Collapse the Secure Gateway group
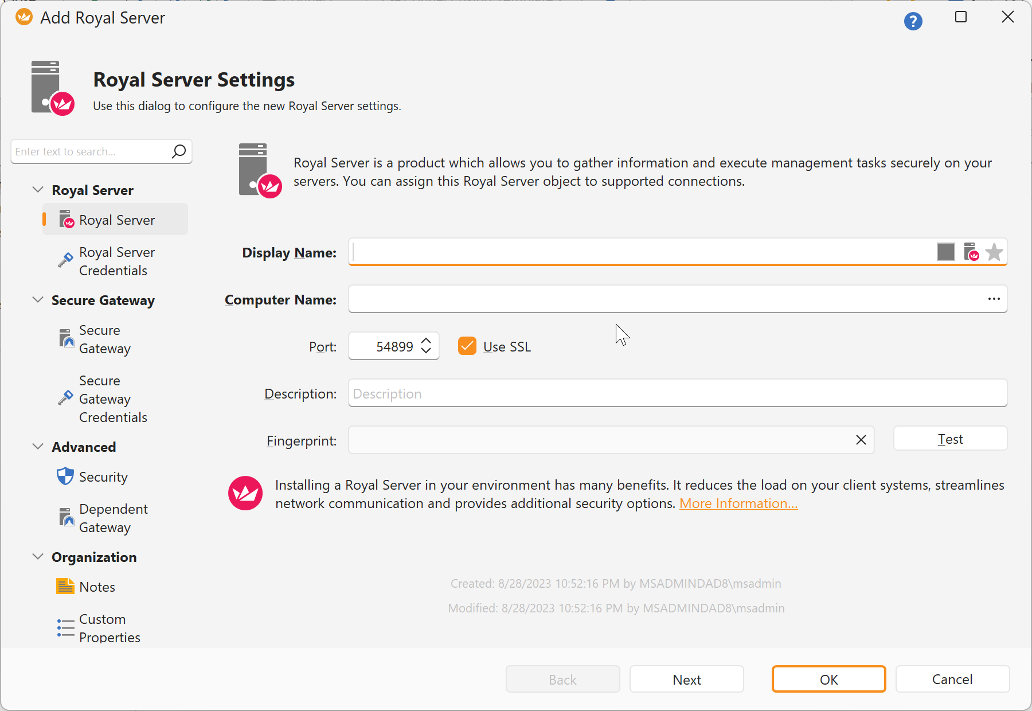The width and height of the screenshot is (1032, 711). [x=38, y=299]
